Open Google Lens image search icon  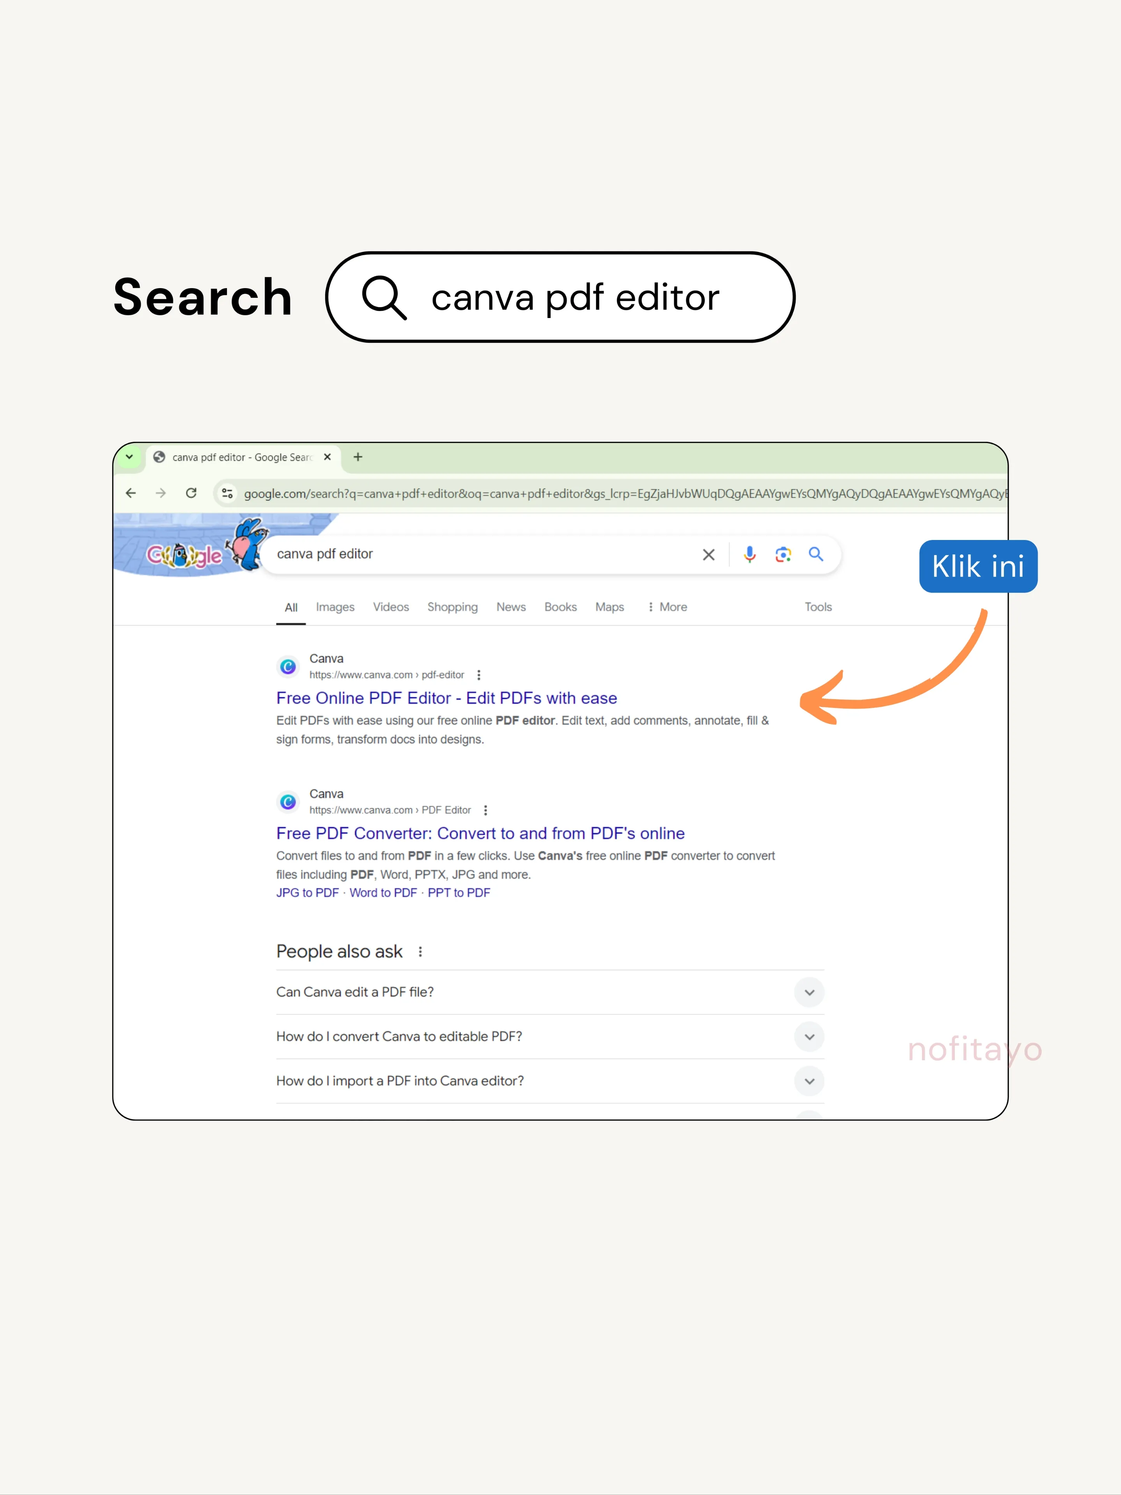tap(782, 554)
